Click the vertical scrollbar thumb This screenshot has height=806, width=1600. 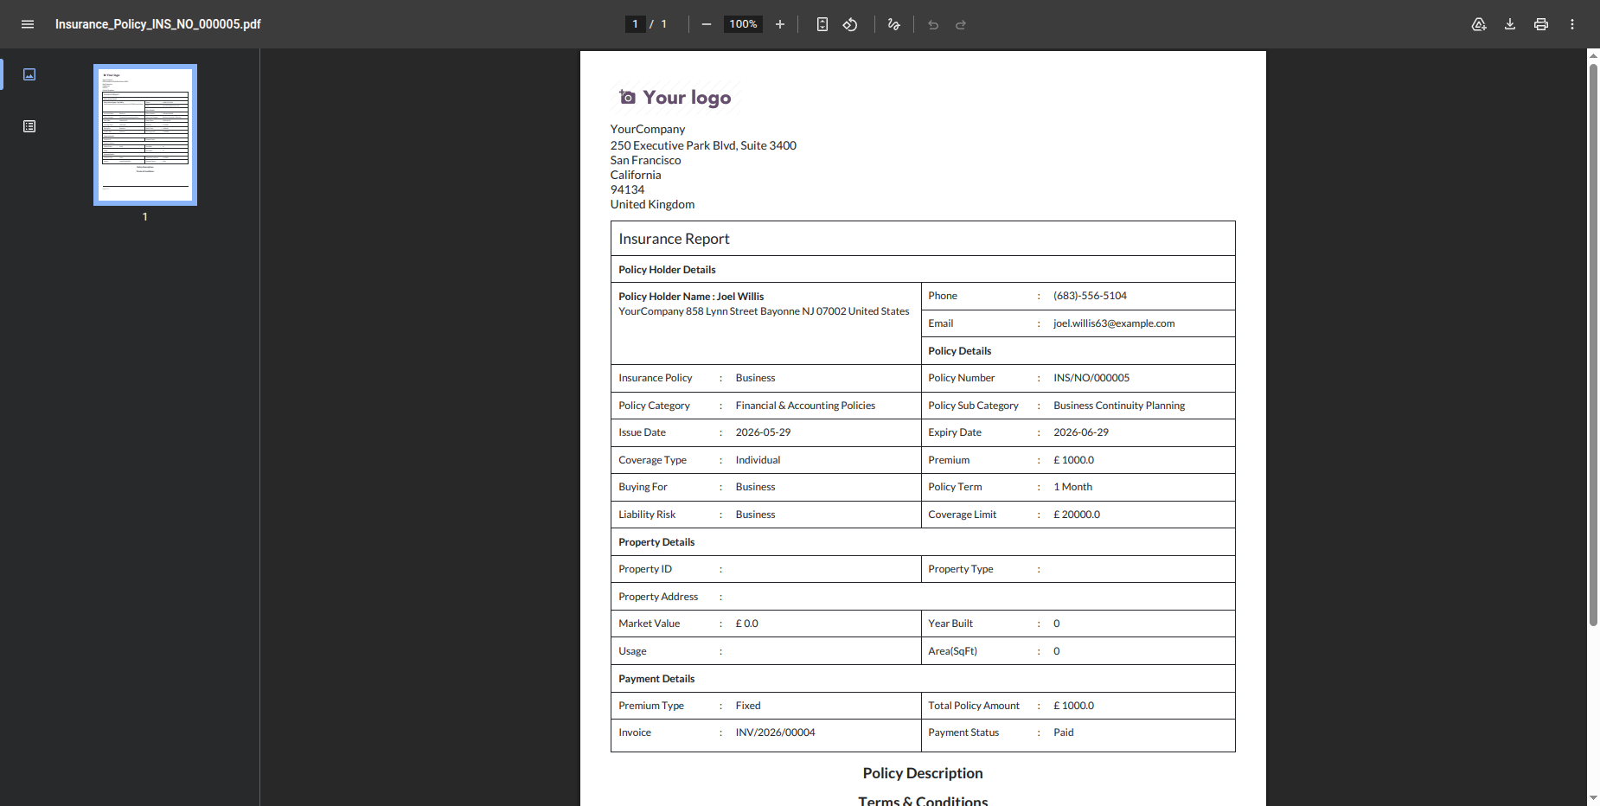point(1593,344)
